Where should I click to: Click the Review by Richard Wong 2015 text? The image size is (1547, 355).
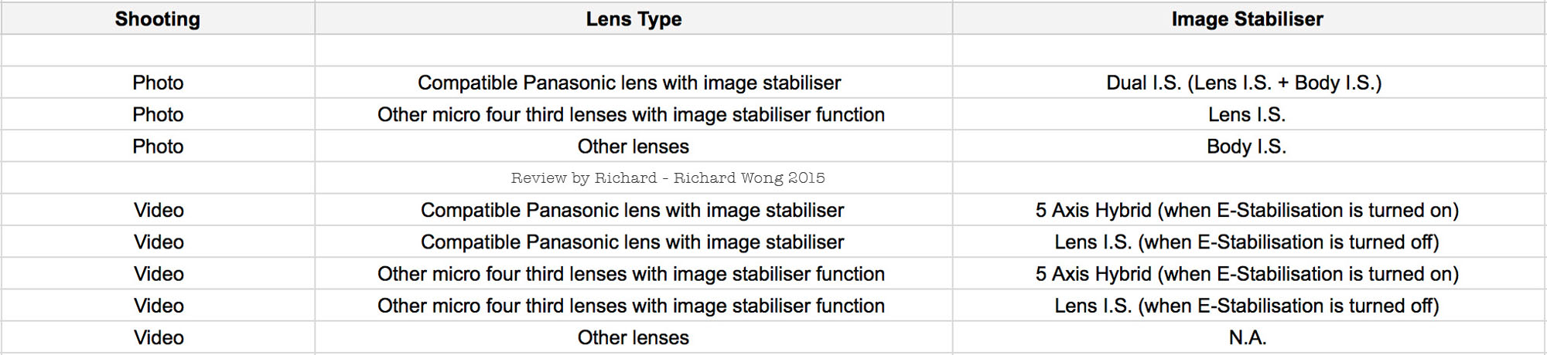(x=668, y=178)
